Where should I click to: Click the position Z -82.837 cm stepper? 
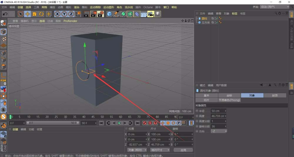tap(146, 145)
